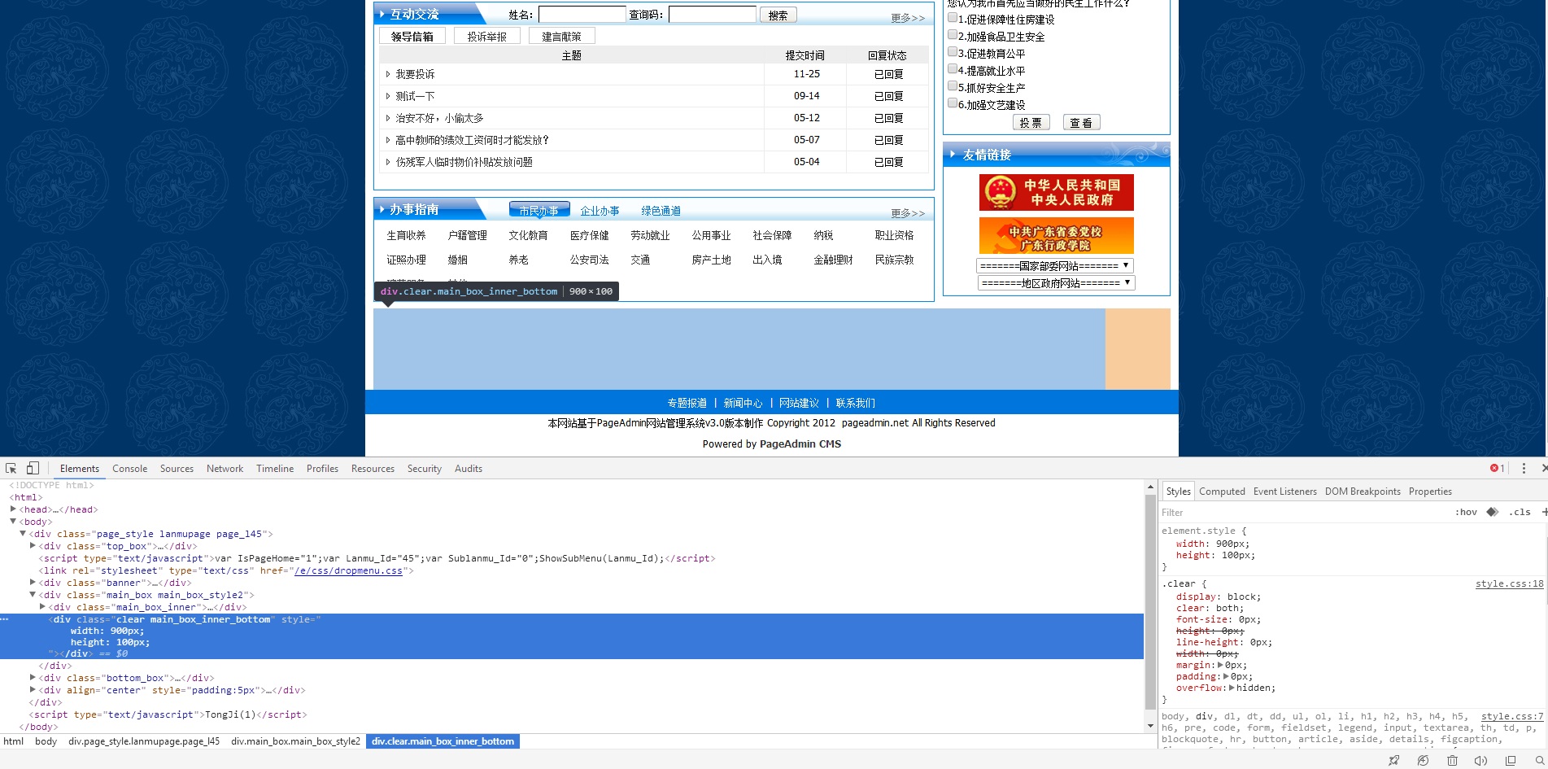1548x769 pixels.
Task: Check option 3.促进教育公平
Action: [953, 52]
